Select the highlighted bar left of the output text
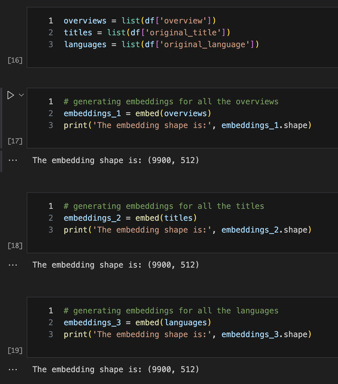The height and width of the screenshot is (384, 338). (1, 160)
